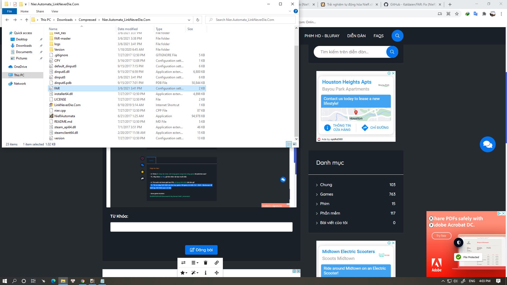
Task: Open the FAR_Res folder
Action: click(60, 33)
